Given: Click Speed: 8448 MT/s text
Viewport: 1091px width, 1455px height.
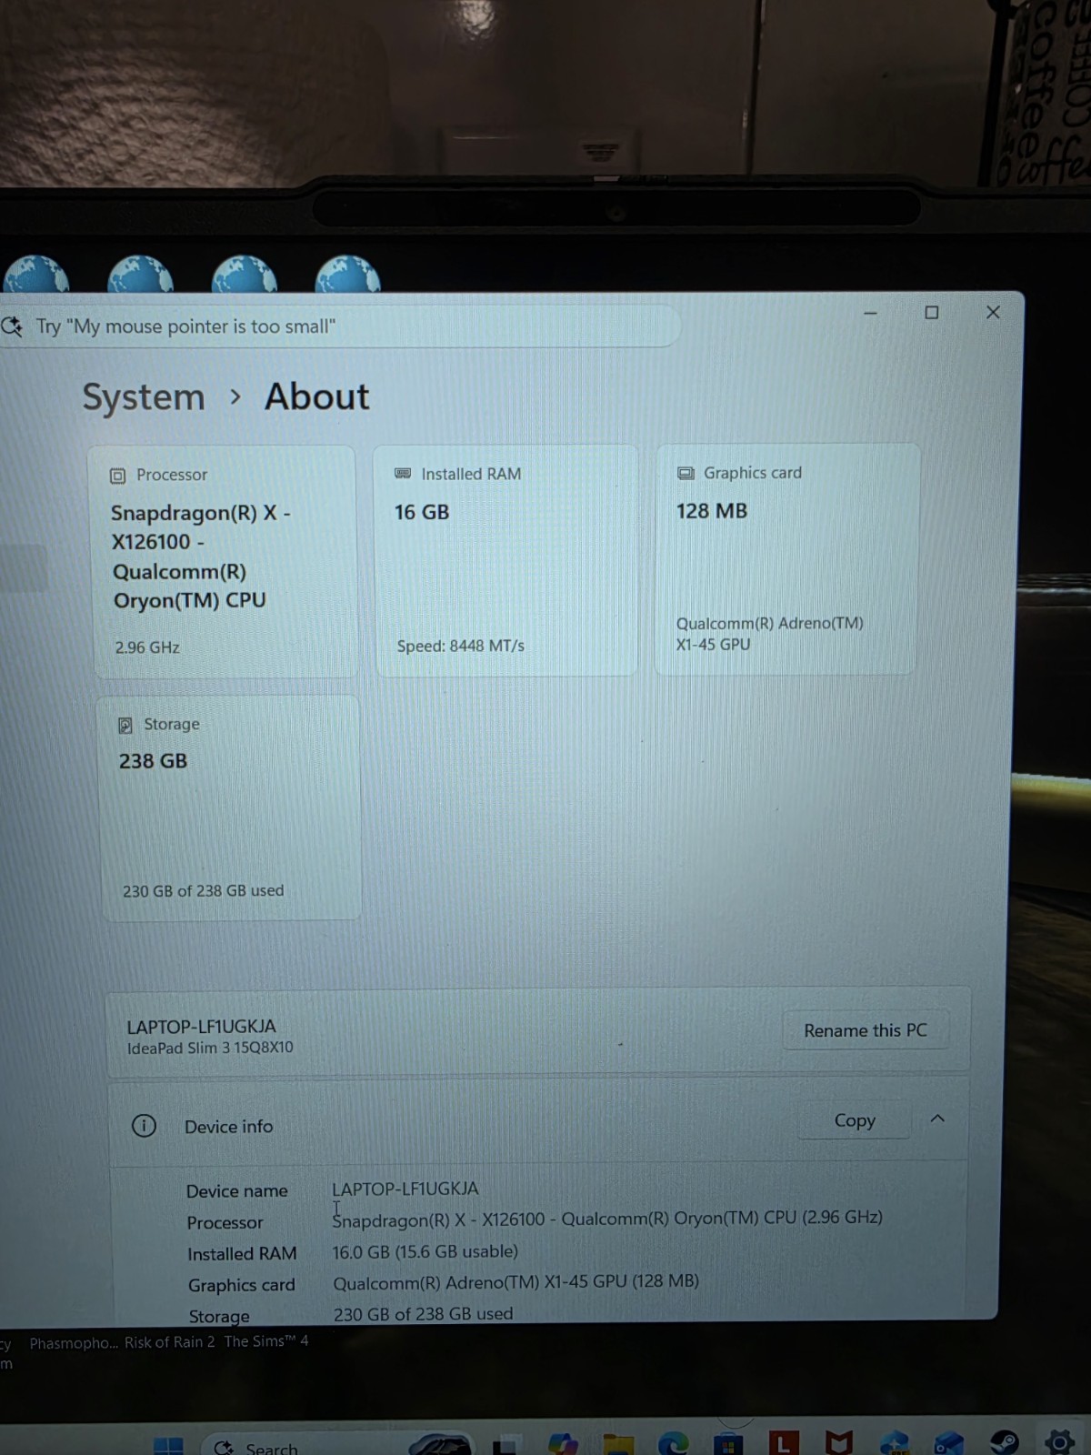Looking at the screenshot, I should click(x=461, y=646).
